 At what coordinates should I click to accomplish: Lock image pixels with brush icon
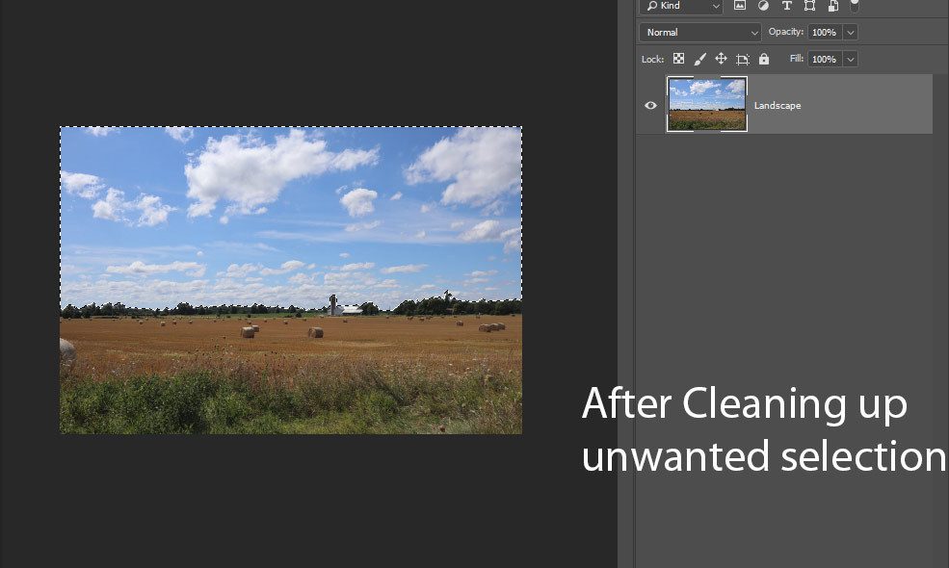click(700, 59)
